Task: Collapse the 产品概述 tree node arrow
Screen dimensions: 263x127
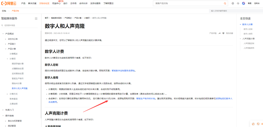Action: pyautogui.click(x=3, y=34)
